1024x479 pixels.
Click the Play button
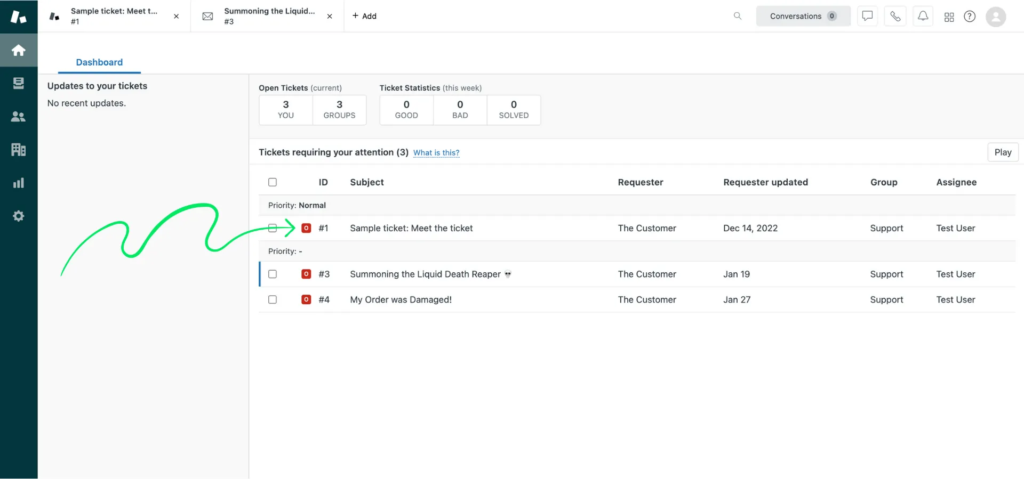click(1003, 152)
